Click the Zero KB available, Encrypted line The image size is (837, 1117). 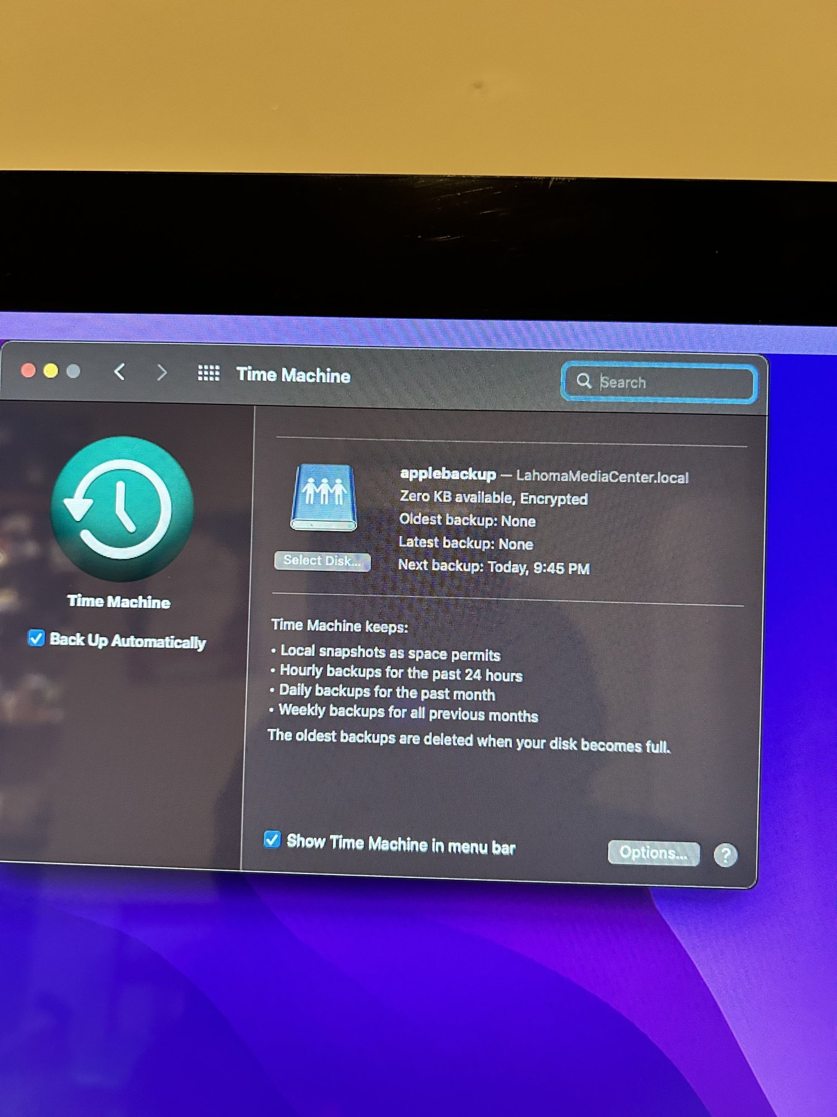pos(494,498)
